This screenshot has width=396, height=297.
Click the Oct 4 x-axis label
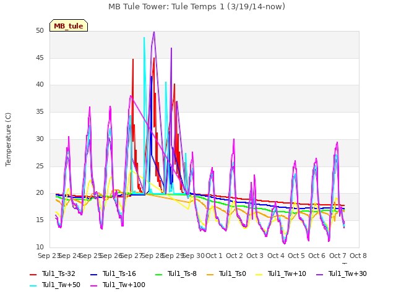[x=276, y=256]
